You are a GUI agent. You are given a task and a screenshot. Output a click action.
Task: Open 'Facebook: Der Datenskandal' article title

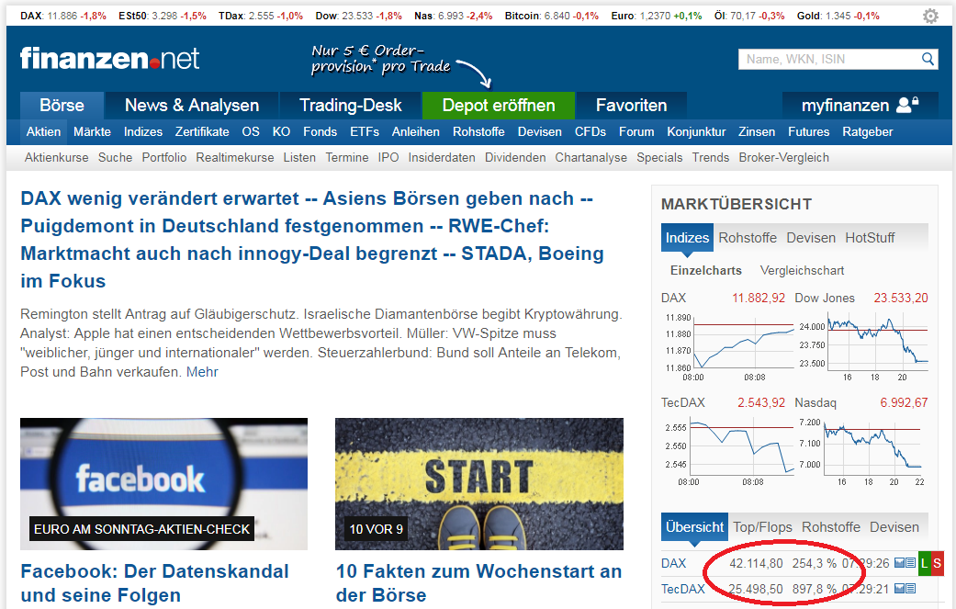pos(155,582)
